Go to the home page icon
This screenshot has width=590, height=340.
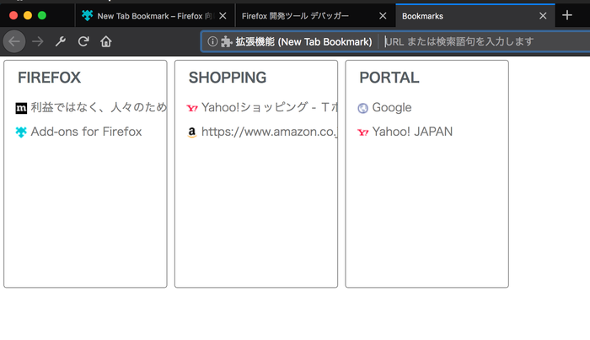[106, 41]
